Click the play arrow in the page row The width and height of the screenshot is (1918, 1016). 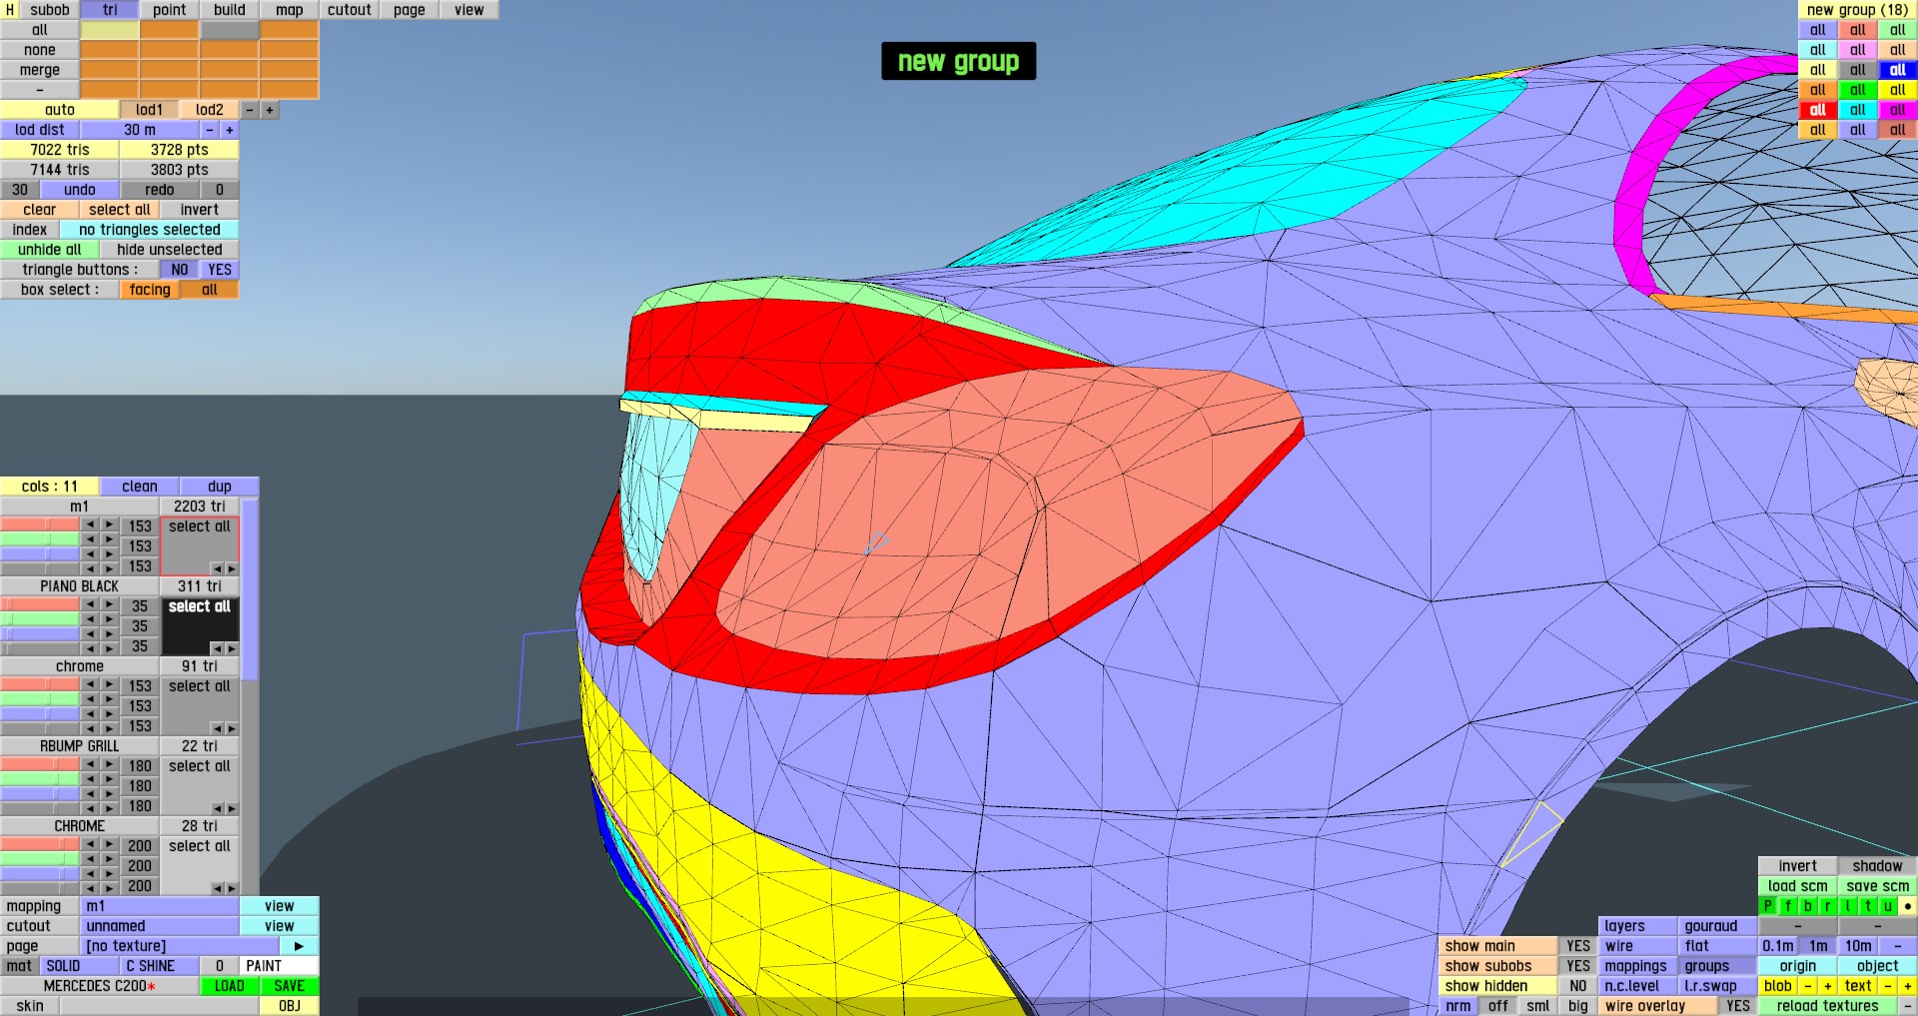pos(299,946)
